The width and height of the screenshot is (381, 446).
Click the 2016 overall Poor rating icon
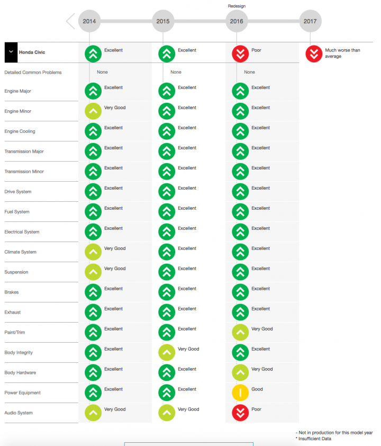(x=240, y=53)
